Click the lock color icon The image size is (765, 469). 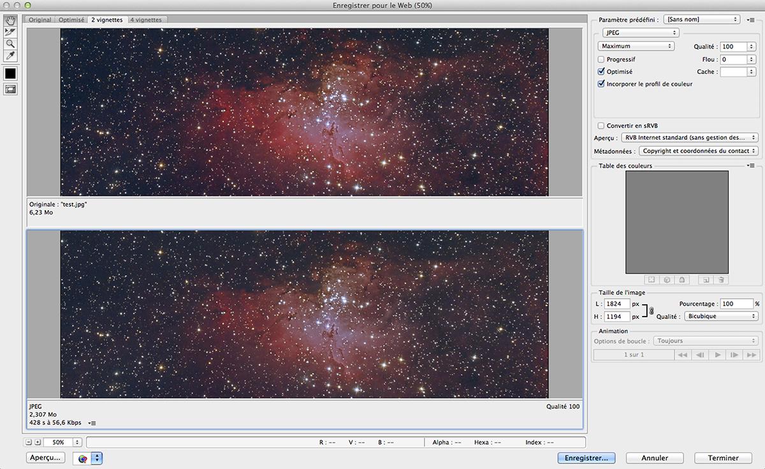click(x=681, y=279)
